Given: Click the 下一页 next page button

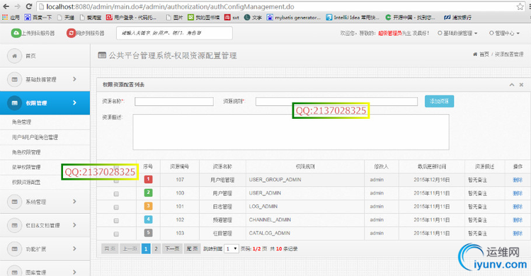Looking at the screenshot, I should coord(172,249).
